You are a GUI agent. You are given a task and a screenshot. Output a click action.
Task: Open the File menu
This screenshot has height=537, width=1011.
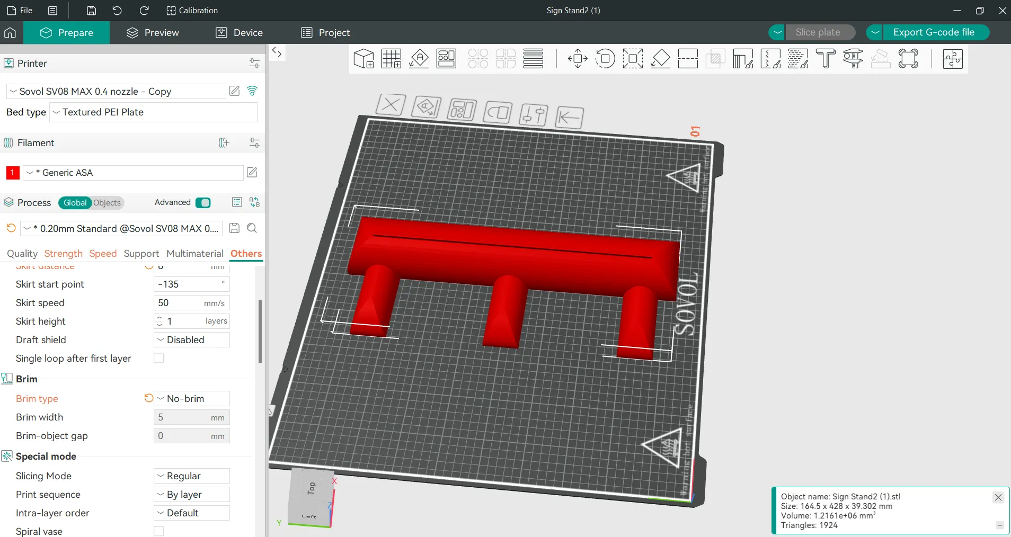coord(20,11)
